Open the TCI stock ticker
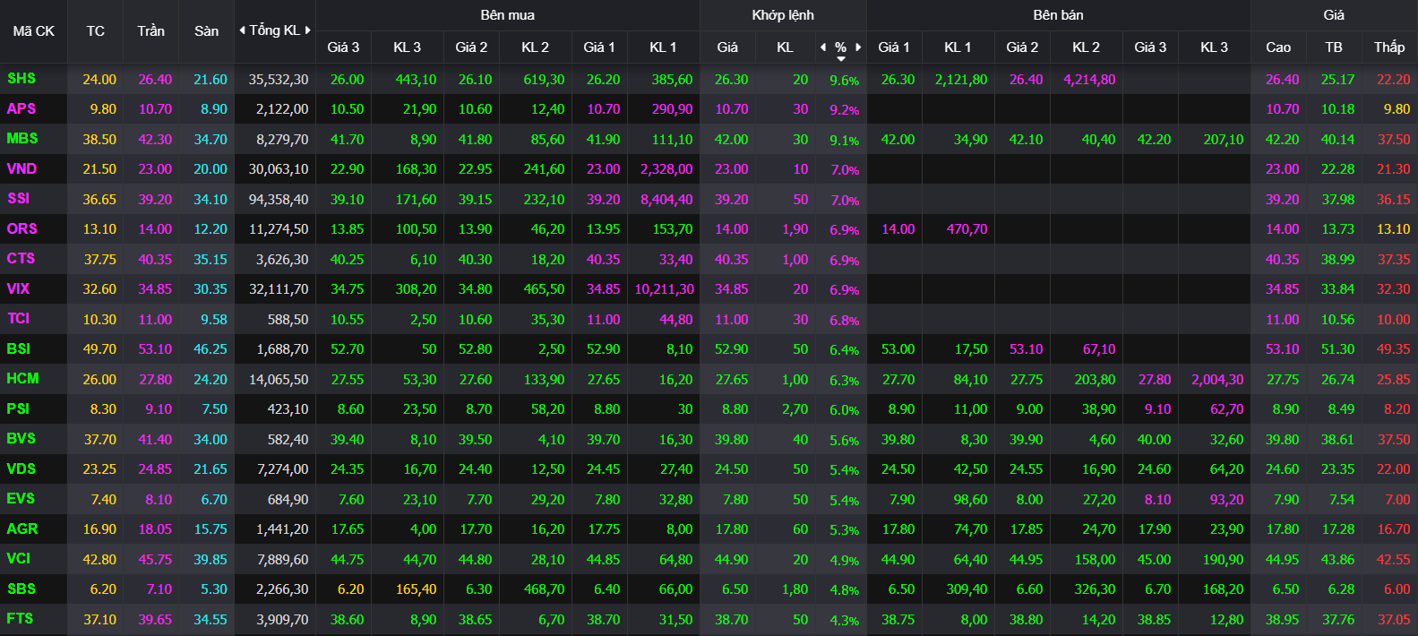Image resolution: width=1418 pixels, height=636 pixels. coord(19,318)
